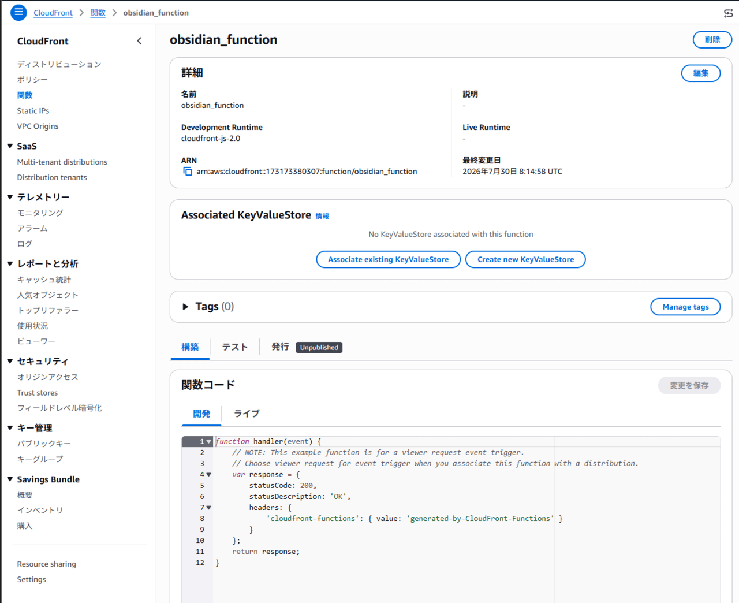
Task: Click line number 12 in code gutter
Action: tap(200, 563)
